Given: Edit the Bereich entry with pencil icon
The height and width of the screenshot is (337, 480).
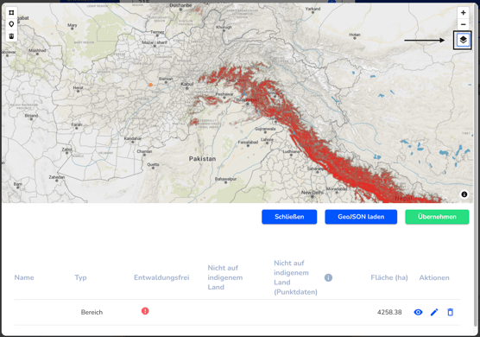Looking at the screenshot, I should [x=434, y=312].
